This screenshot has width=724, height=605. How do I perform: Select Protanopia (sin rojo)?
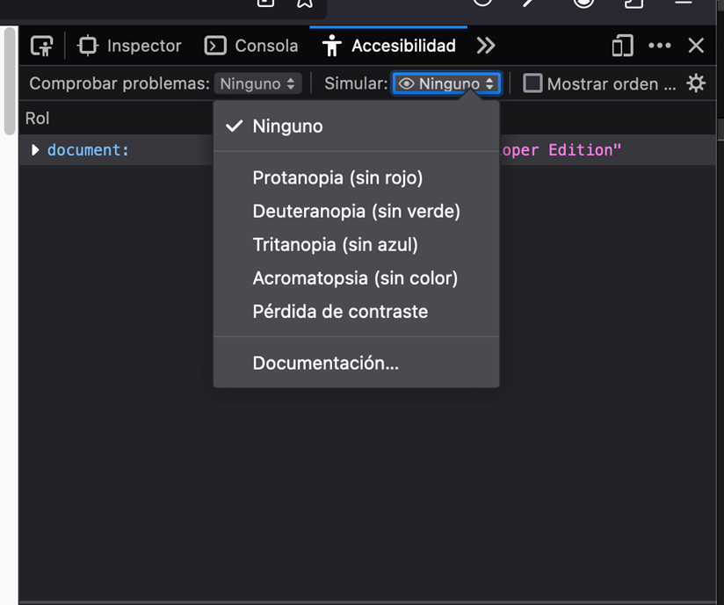pos(356,177)
